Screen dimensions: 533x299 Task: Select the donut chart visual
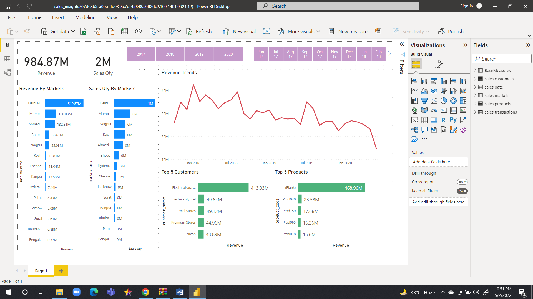pos(453,101)
